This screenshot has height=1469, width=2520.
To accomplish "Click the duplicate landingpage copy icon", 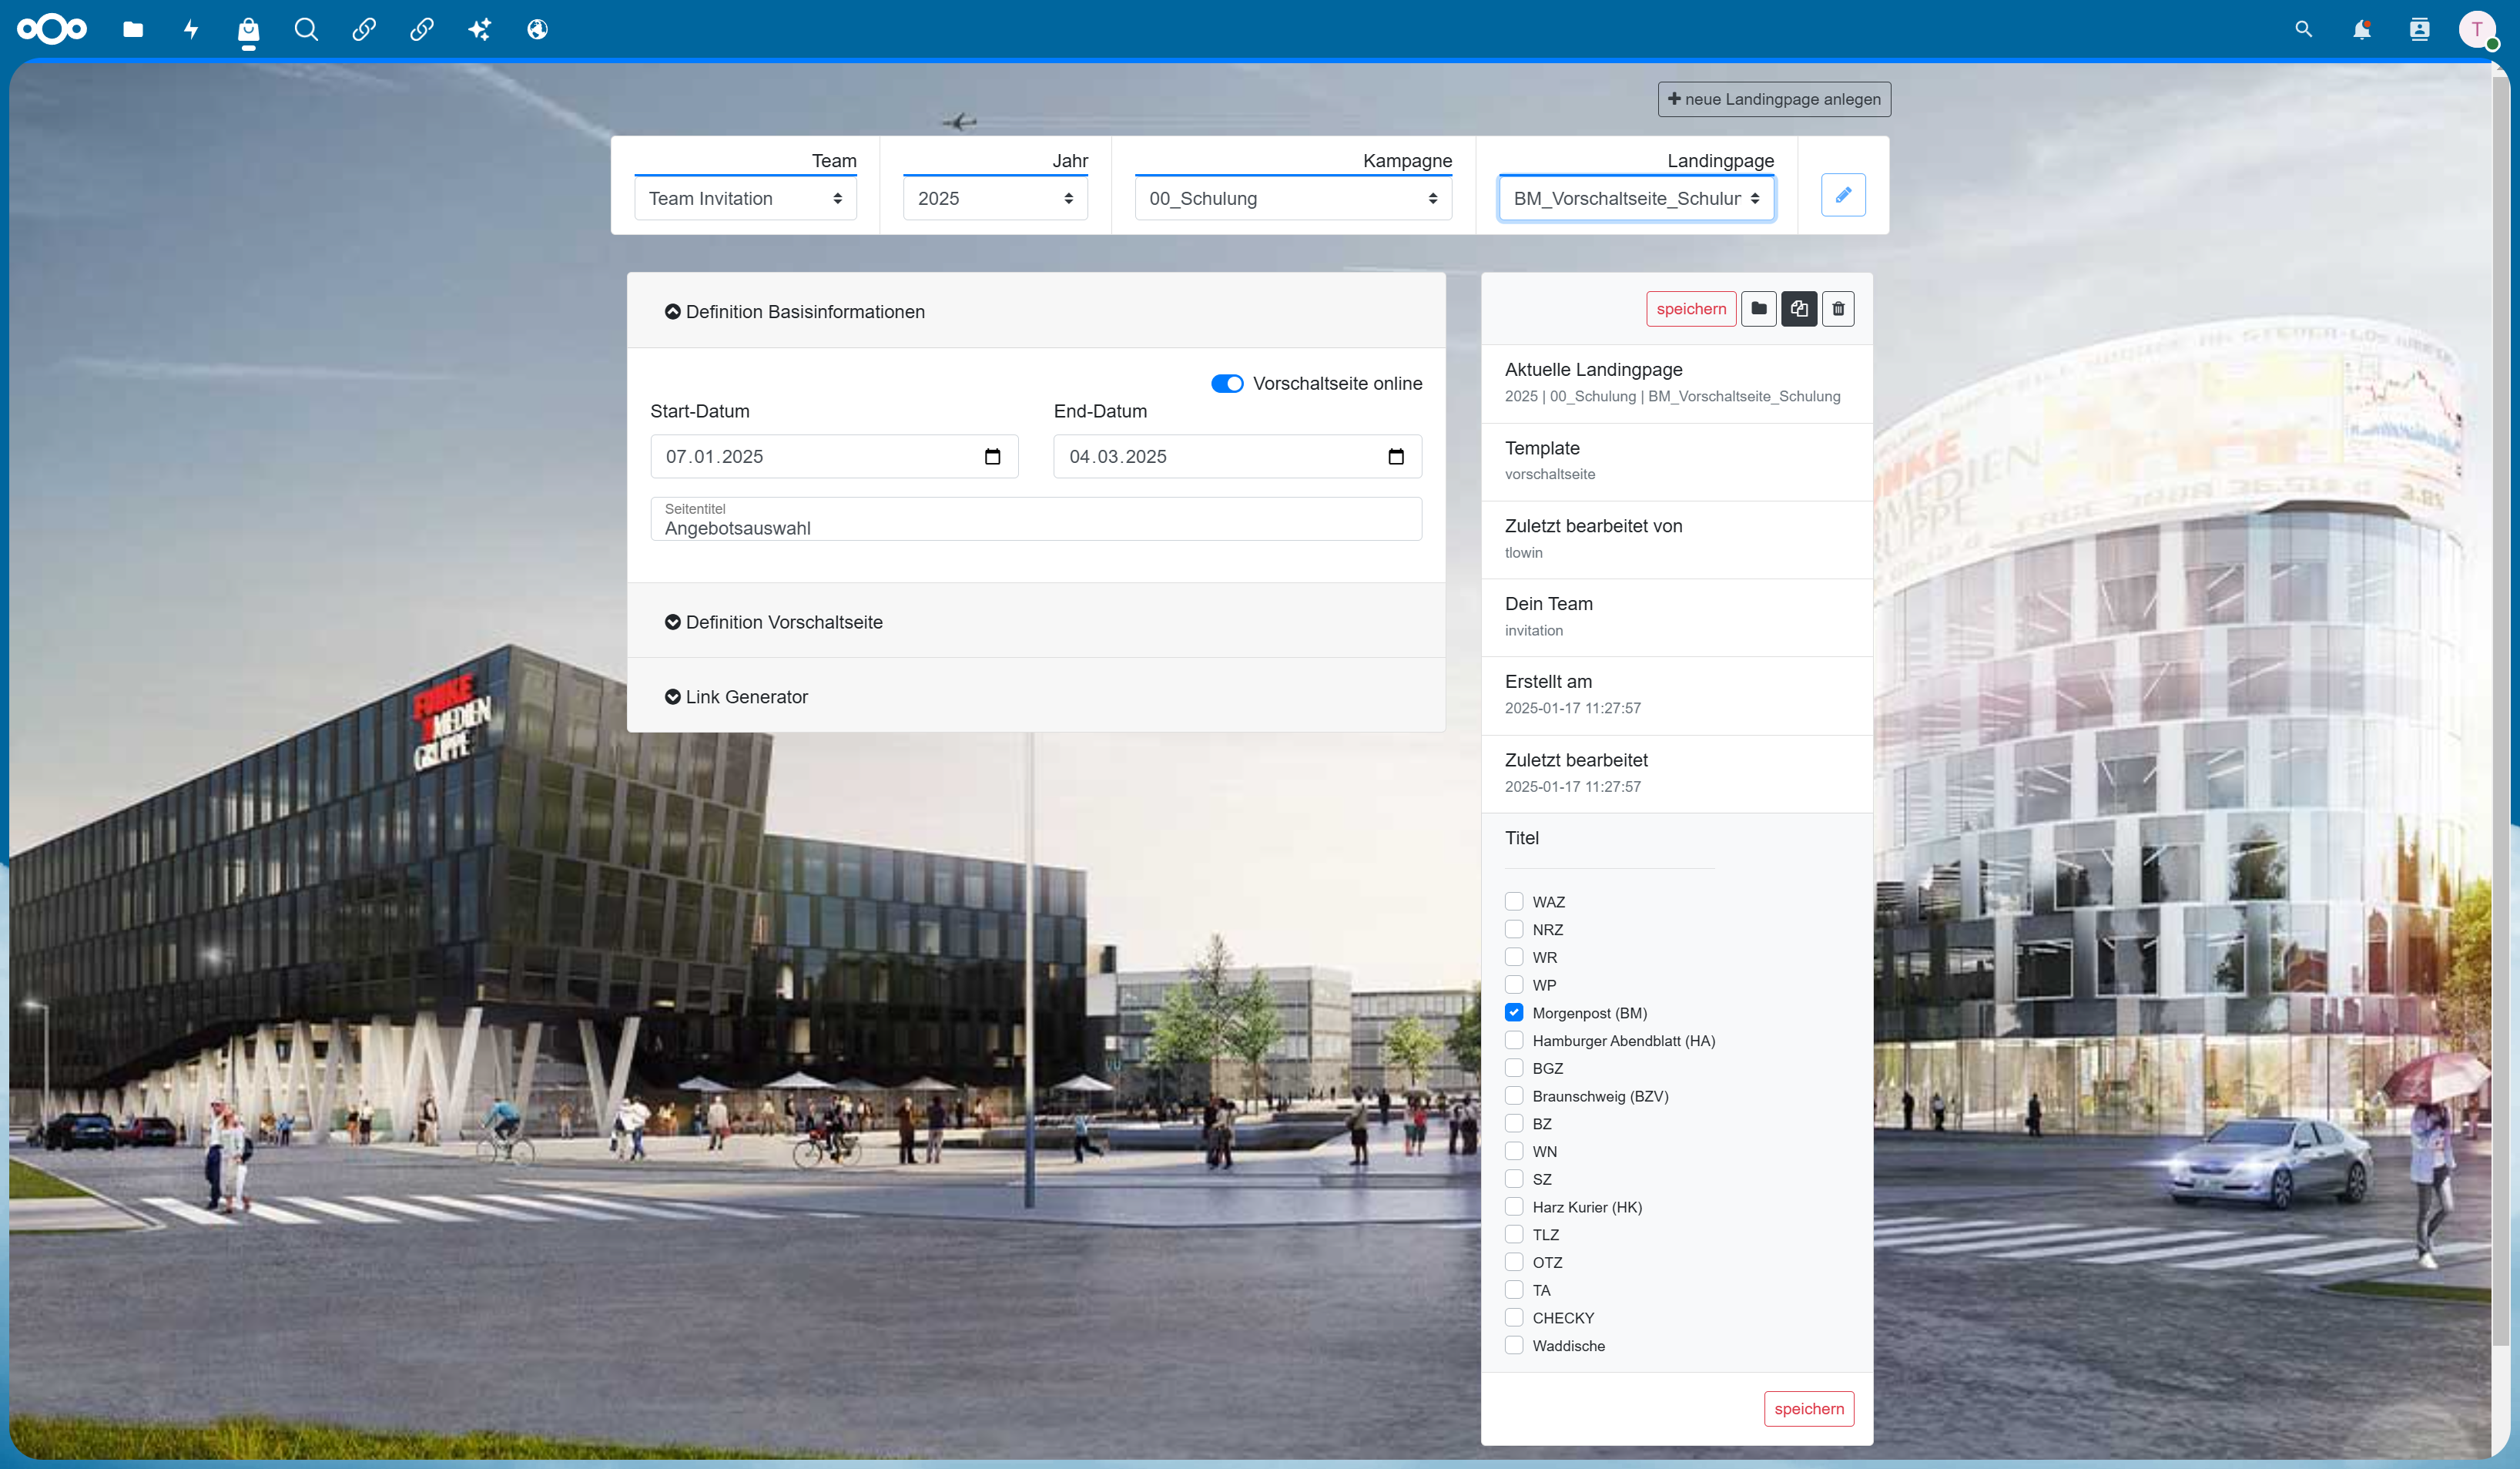I will pos(1799,309).
